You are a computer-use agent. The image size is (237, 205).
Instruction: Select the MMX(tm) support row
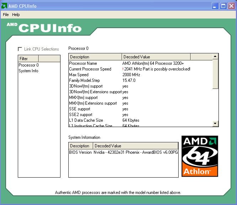point(141,98)
